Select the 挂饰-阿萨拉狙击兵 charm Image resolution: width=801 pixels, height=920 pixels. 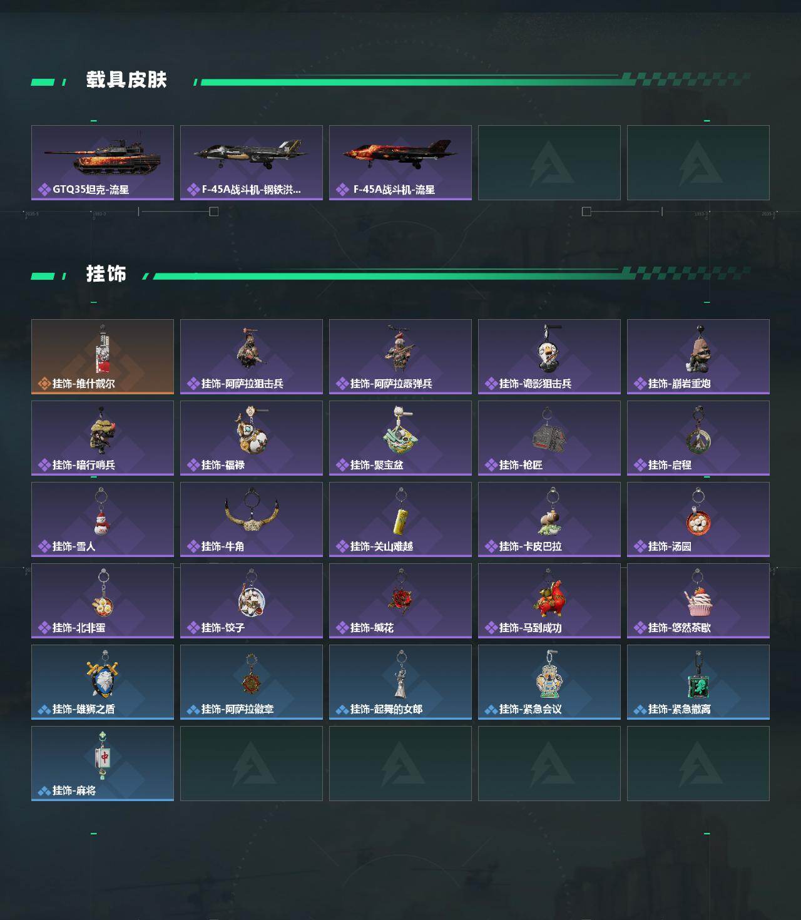pyautogui.click(x=252, y=357)
